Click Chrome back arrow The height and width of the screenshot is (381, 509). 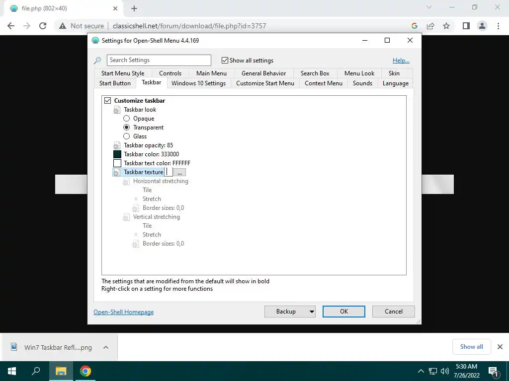[11, 26]
